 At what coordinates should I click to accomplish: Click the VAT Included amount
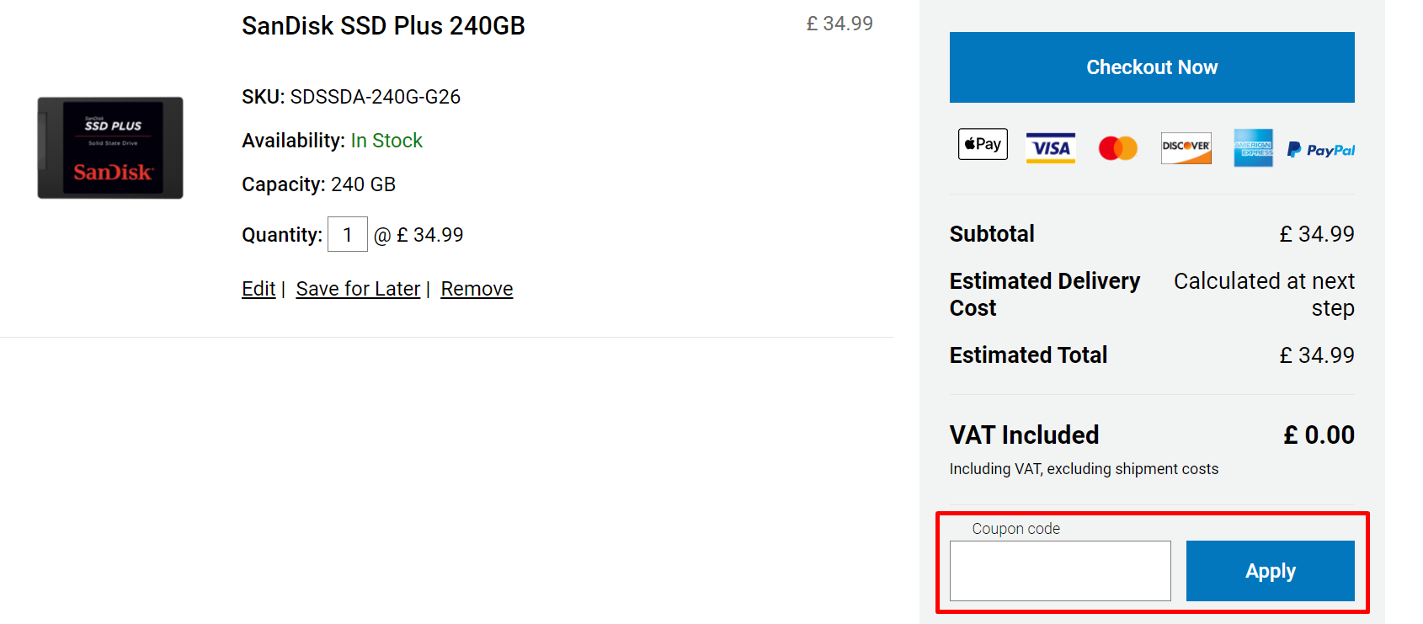click(x=1319, y=435)
